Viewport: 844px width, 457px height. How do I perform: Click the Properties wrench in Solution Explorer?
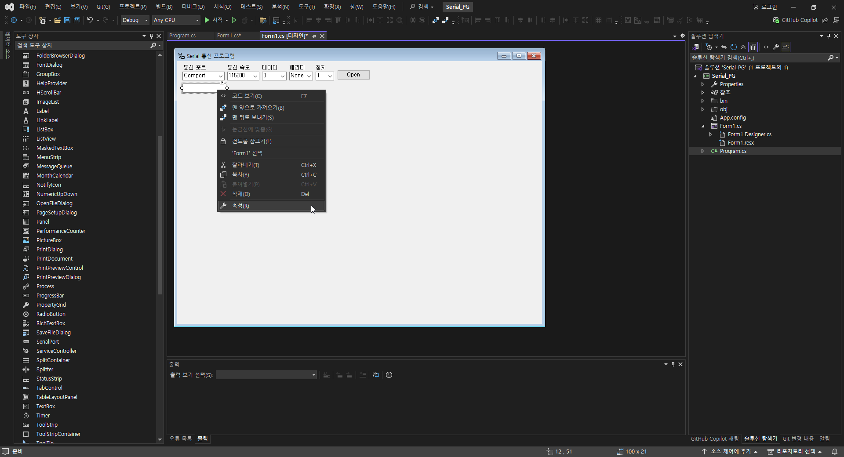click(x=776, y=47)
